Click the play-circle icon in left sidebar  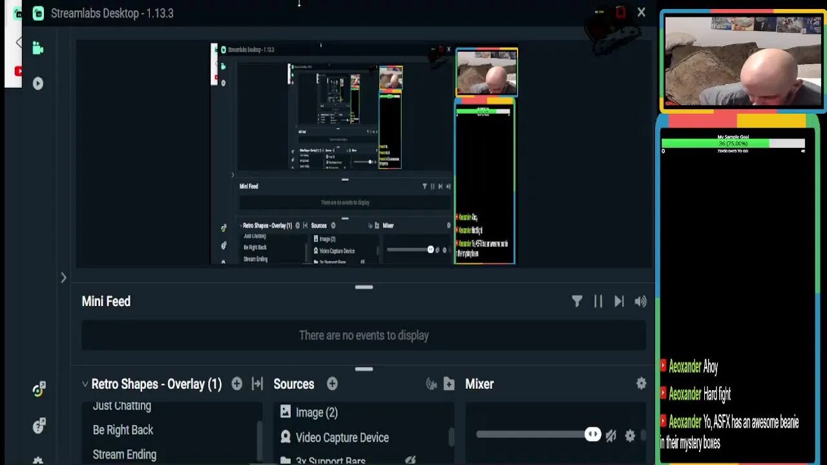pyautogui.click(x=38, y=83)
